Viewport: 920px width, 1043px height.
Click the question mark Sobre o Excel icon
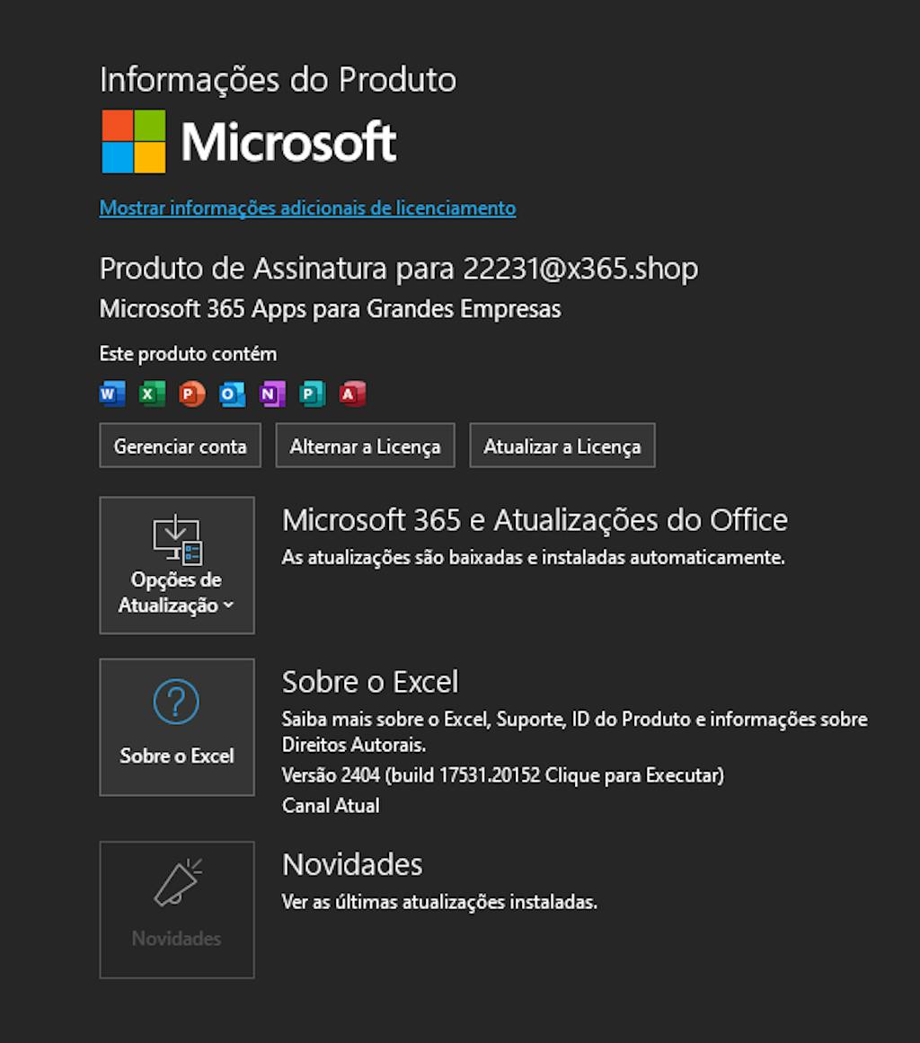pos(176,701)
